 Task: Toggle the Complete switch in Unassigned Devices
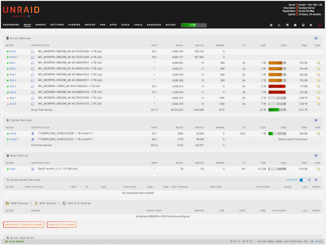point(303,180)
